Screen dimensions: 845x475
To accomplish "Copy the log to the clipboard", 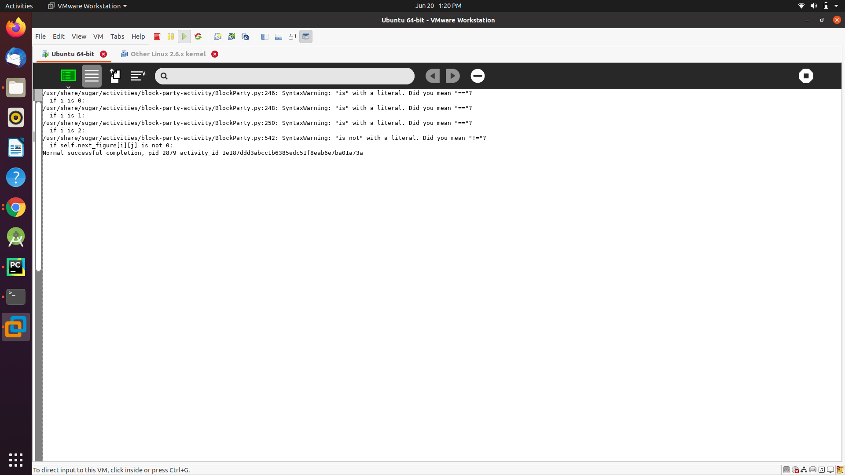I will coord(115,76).
